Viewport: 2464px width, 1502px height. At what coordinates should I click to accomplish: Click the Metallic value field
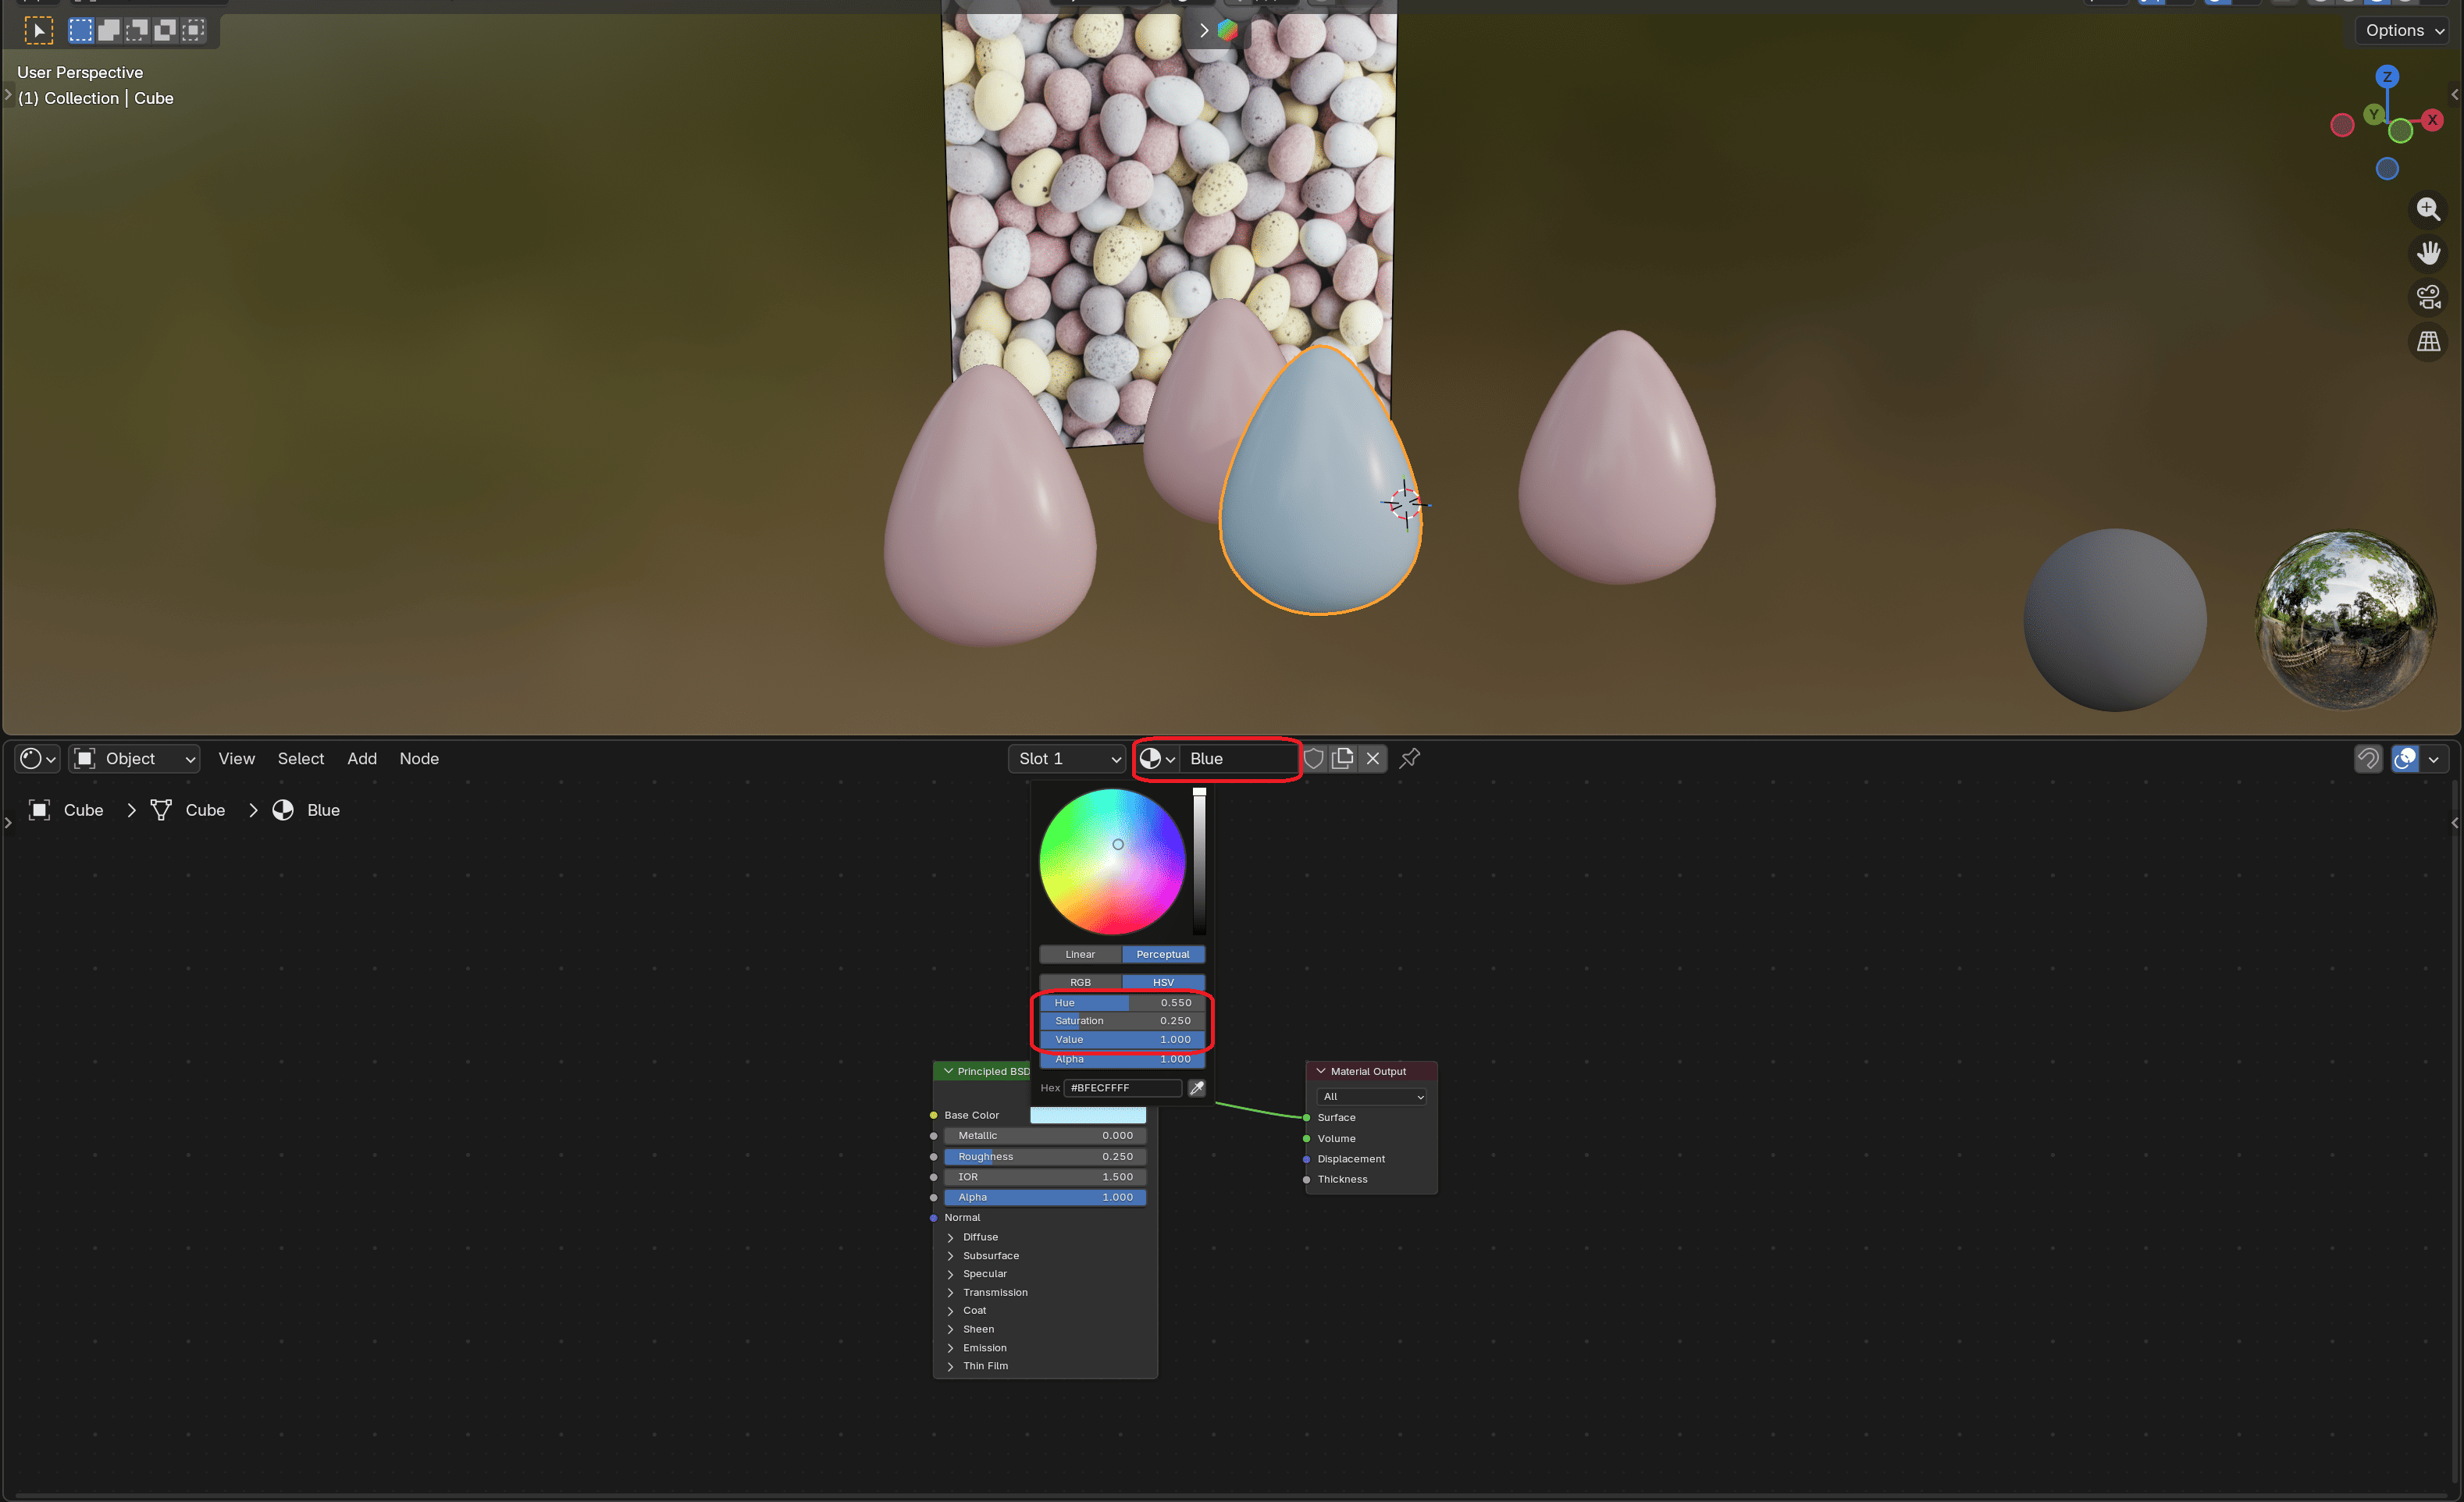[x=1044, y=1136]
